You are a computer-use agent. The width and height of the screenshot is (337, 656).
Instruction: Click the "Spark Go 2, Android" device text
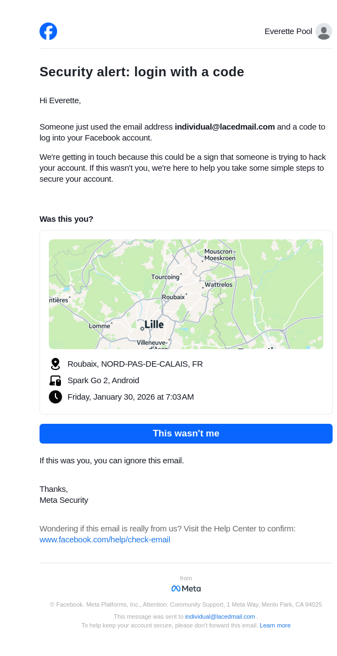(x=103, y=380)
